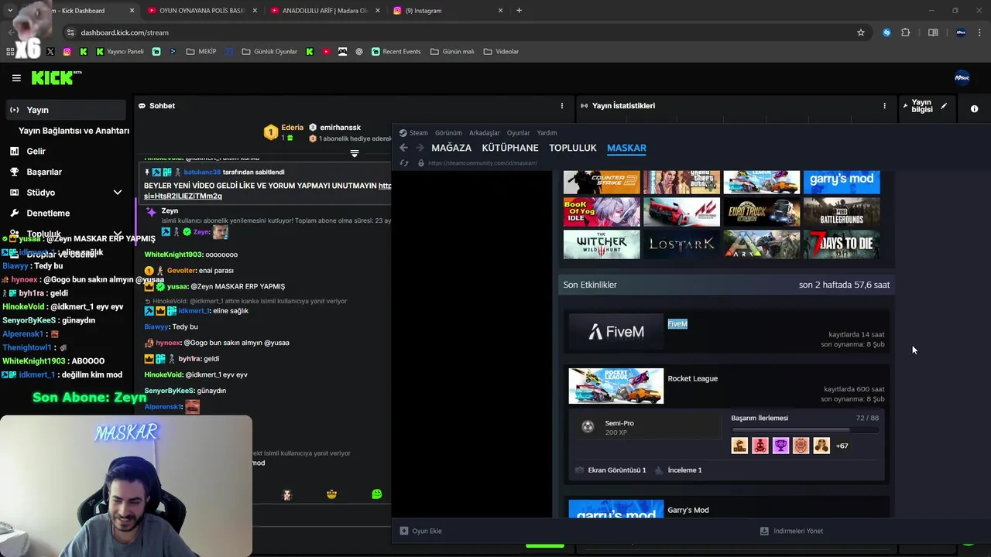The height and width of the screenshot is (557, 991).
Task: Collapse the pinned message arrow in chat
Action: [x=355, y=153]
